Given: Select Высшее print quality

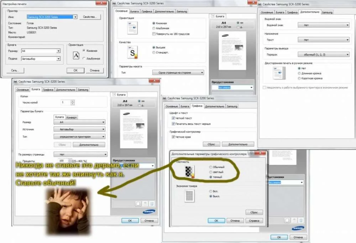Looking at the screenshot, I should [x=154, y=47].
